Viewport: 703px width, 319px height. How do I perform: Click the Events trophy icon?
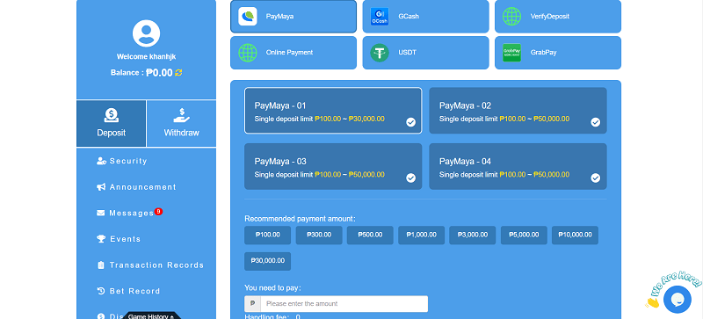(101, 239)
